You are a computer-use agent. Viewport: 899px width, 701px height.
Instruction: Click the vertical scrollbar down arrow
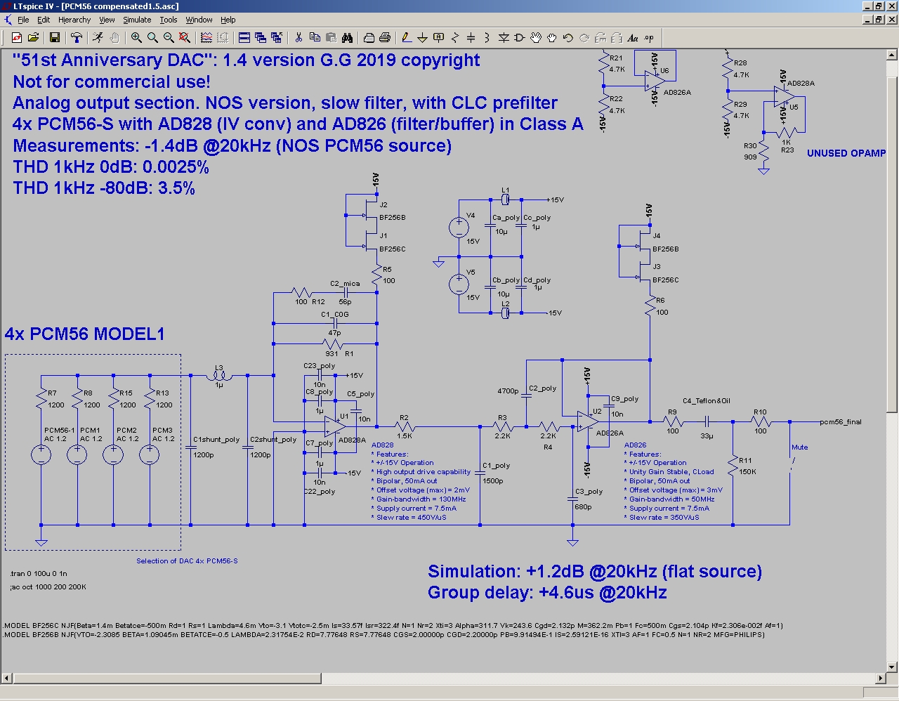point(892,667)
